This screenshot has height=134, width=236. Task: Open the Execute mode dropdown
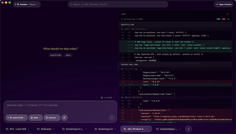(x=52, y=118)
